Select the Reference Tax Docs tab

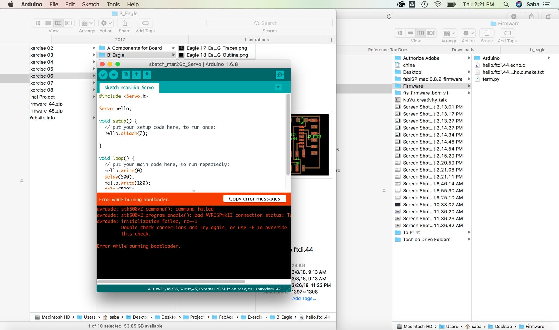pyautogui.click(x=388, y=50)
